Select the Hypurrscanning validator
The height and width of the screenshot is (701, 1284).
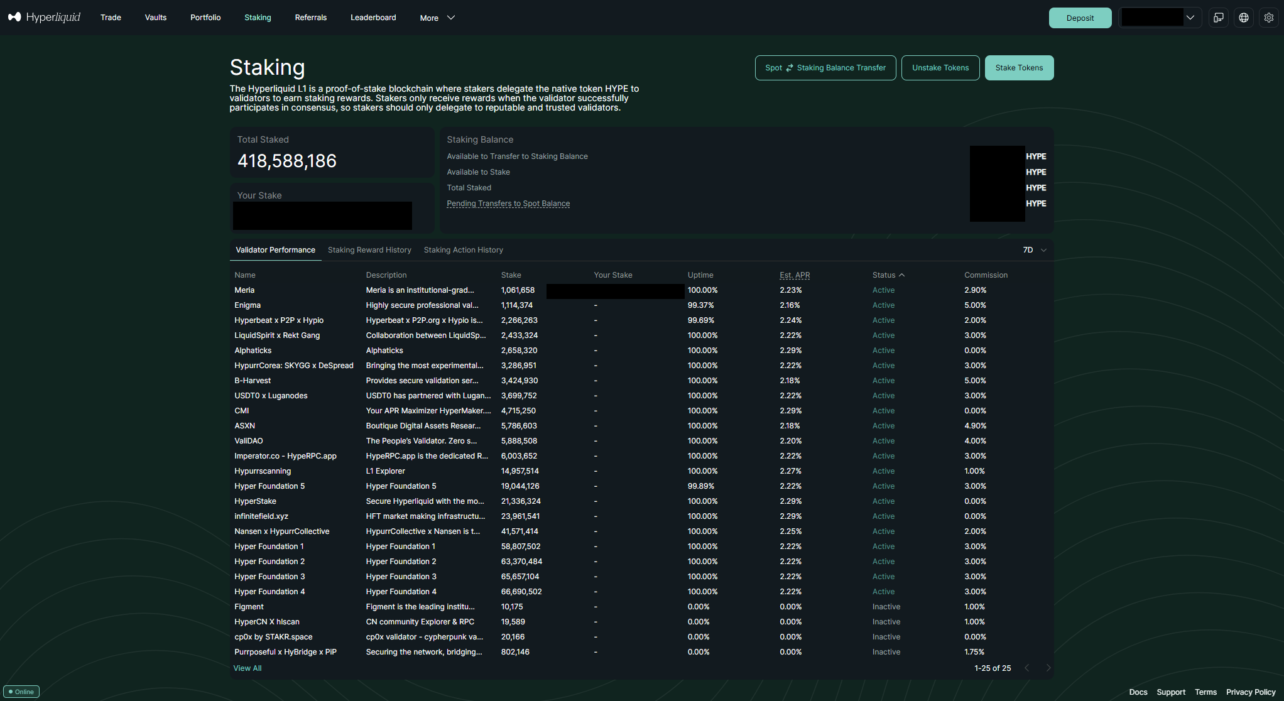(x=263, y=471)
